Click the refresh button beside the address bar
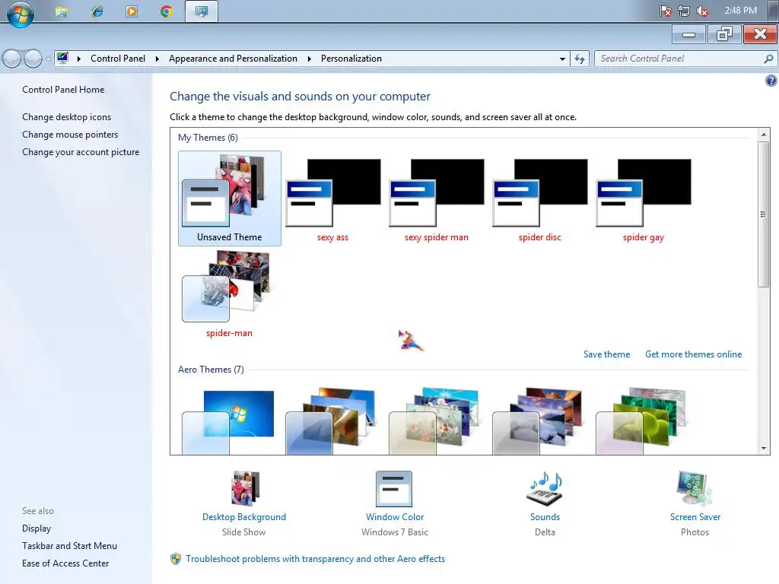779x584 pixels. 579,59
